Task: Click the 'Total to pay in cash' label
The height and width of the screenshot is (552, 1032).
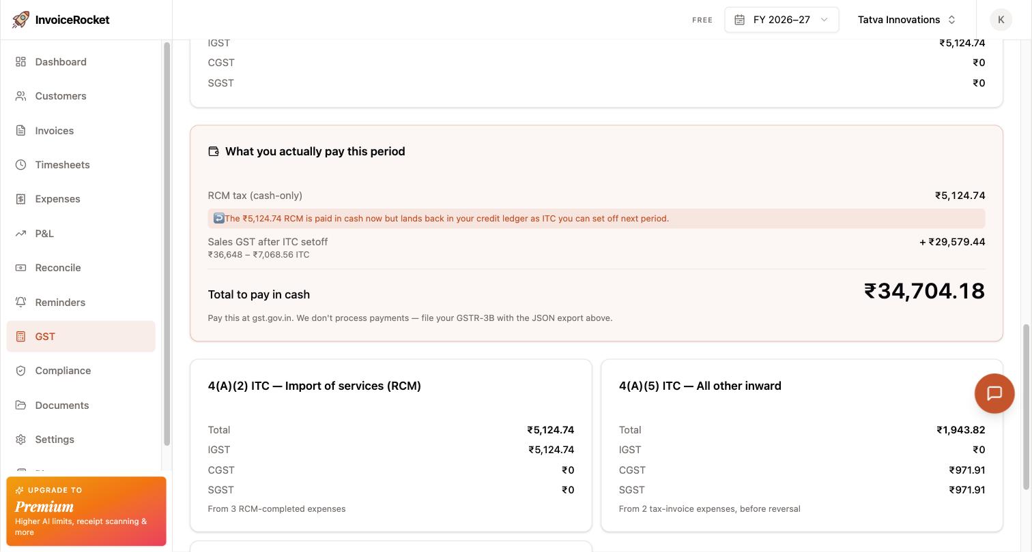Action: (x=259, y=294)
